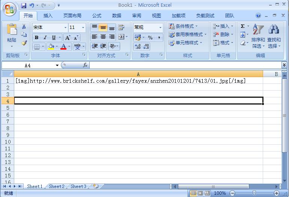Open the font size dropdown

(x=83, y=28)
